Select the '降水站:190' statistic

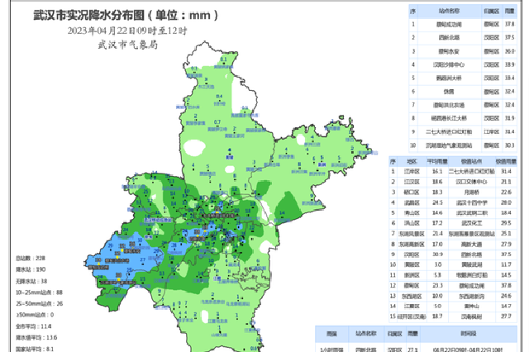pyautogui.click(x=31, y=269)
